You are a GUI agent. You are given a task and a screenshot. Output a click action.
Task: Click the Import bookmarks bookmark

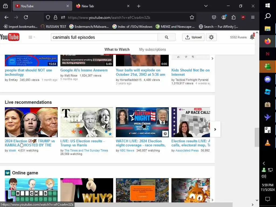[x=20, y=27]
